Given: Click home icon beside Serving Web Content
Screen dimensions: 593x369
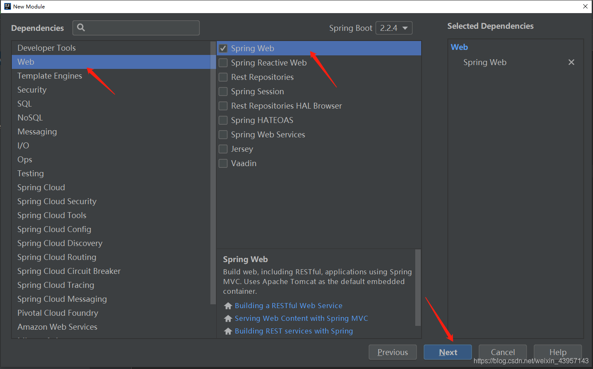Looking at the screenshot, I should tap(228, 318).
